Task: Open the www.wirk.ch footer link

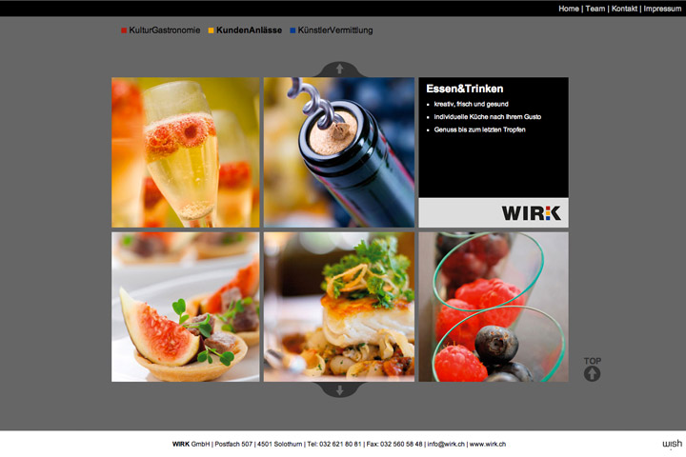Action: click(488, 444)
